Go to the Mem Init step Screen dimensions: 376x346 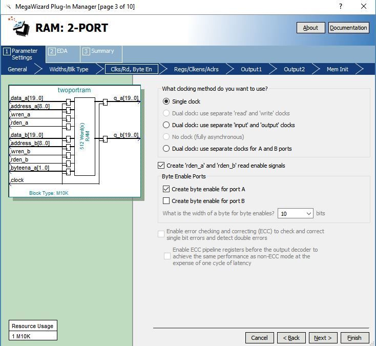click(x=338, y=69)
